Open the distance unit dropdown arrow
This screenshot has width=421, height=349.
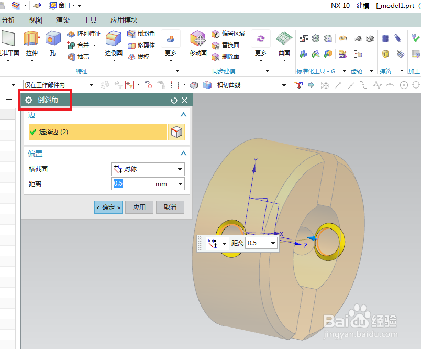pos(181,184)
